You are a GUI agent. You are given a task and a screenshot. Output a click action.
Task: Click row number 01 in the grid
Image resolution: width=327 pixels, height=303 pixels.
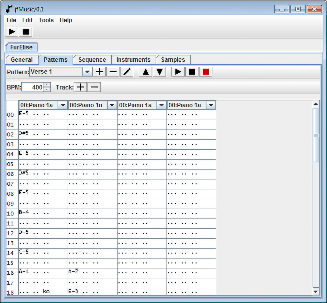(10, 125)
